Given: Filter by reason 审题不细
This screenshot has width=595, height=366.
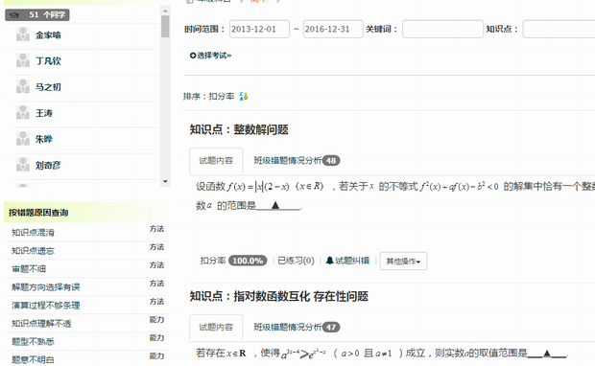Looking at the screenshot, I should 29,269.
